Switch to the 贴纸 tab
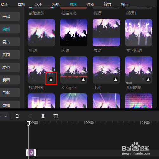The image size is (159, 159). click(x=56, y=4)
